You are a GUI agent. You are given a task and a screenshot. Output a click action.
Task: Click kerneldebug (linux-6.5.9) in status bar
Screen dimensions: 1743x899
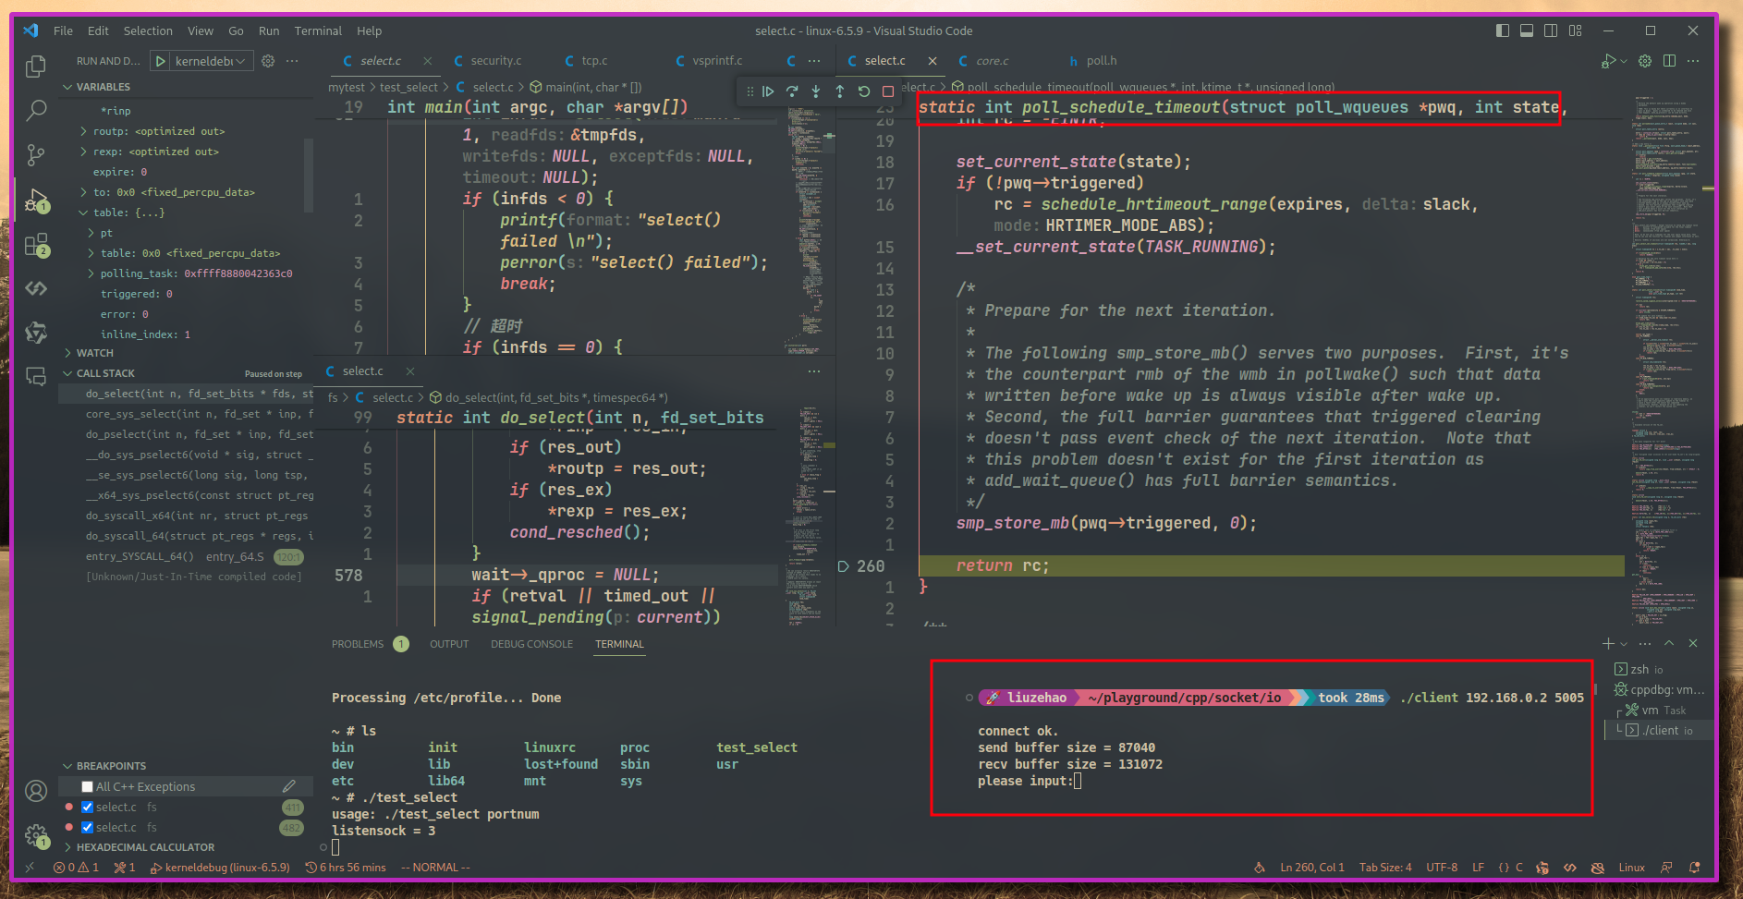(220, 868)
